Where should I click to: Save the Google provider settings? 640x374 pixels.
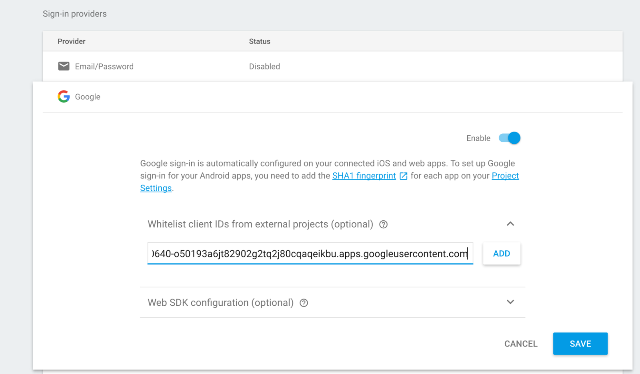click(580, 344)
